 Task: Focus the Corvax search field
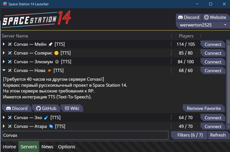pos(85,135)
